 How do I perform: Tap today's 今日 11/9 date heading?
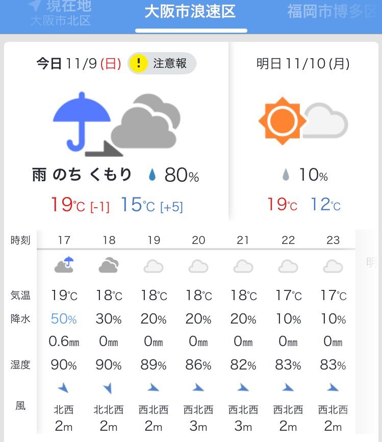tap(79, 64)
